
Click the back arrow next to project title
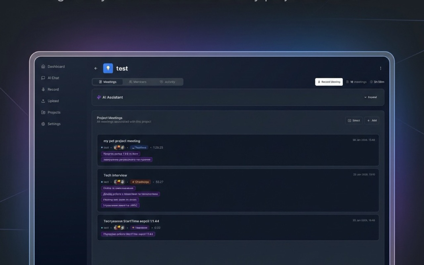click(96, 68)
